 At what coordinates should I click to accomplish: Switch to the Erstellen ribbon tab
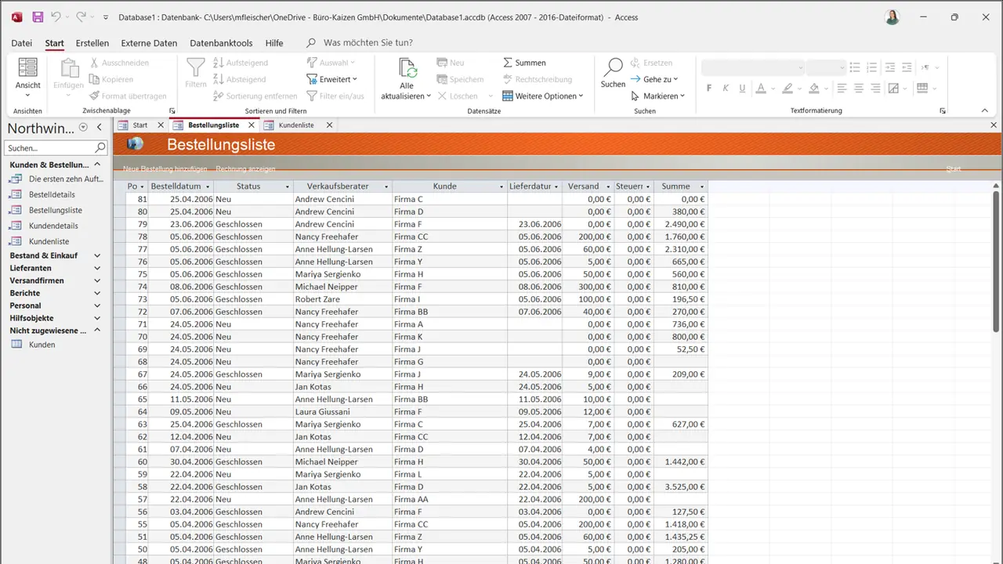pyautogui.click(x=92, y=43)
